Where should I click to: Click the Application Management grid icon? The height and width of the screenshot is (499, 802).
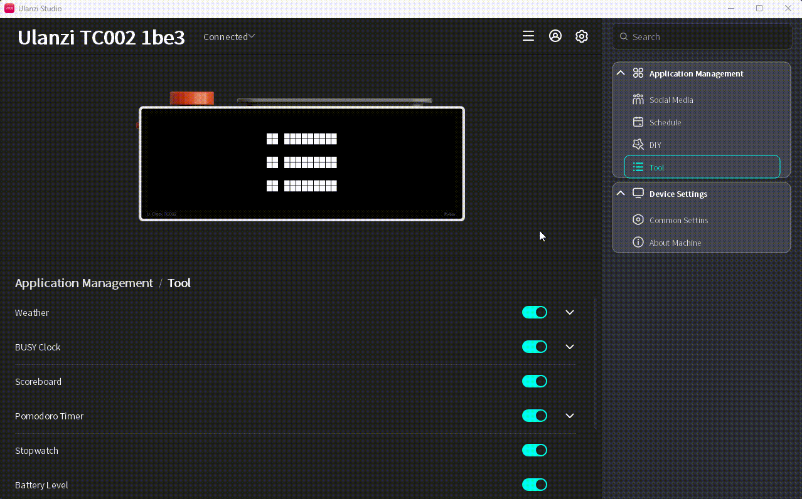click(x=638, y=73)
